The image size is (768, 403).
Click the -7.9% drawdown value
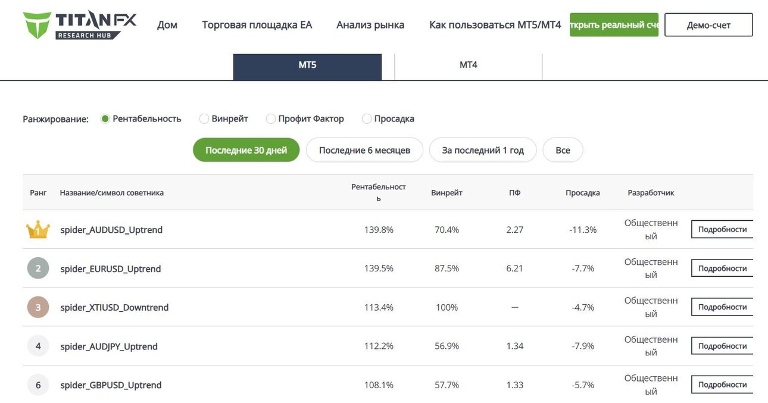[583, 346]
